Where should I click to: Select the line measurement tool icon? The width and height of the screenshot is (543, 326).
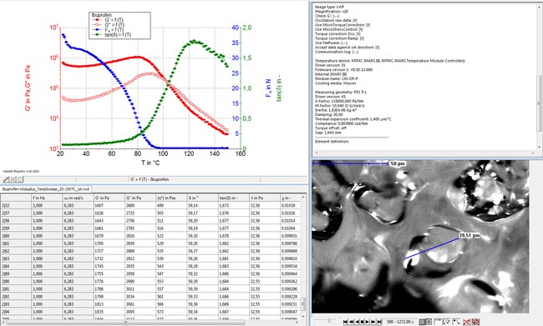[446, 322]
